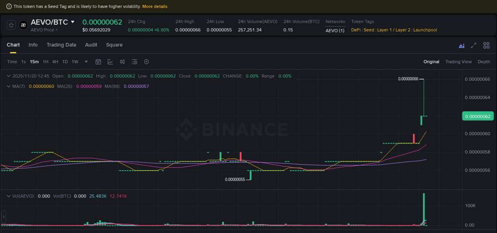
Task: Switch to the Trading Data tab
Action: tap(61, 45)
